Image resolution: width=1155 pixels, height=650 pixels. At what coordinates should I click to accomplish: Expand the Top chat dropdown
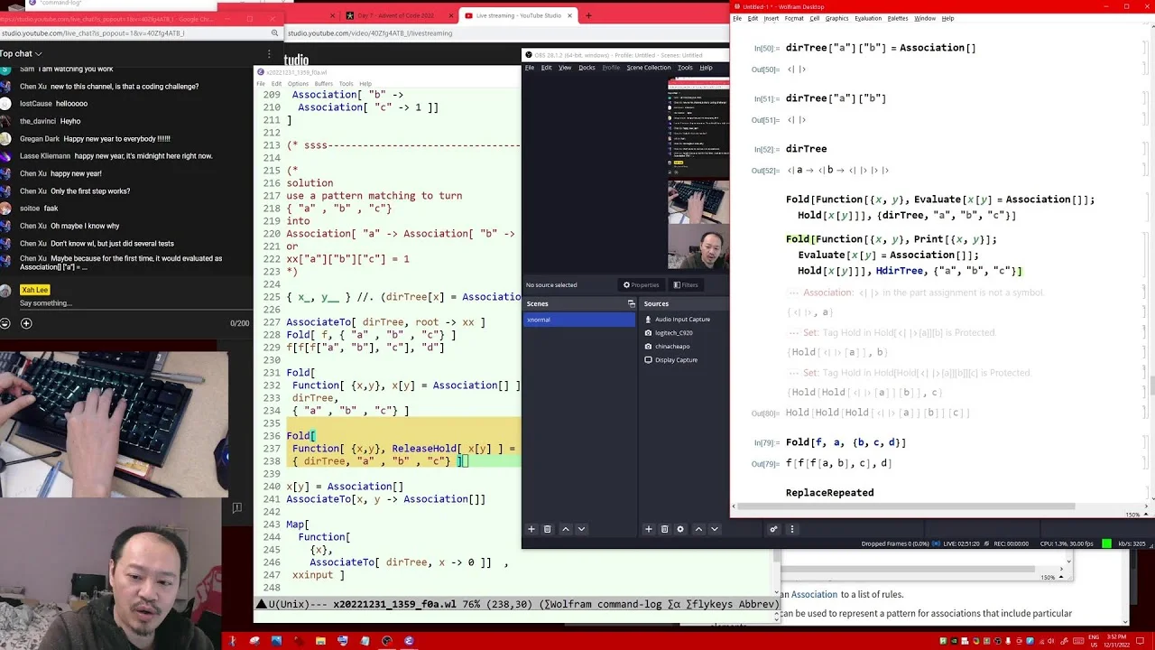tap(21, 54)
